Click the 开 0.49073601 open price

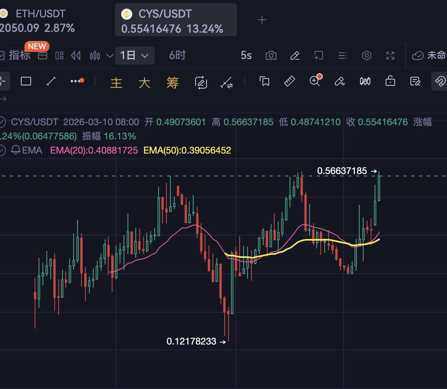tap(175, 122)
